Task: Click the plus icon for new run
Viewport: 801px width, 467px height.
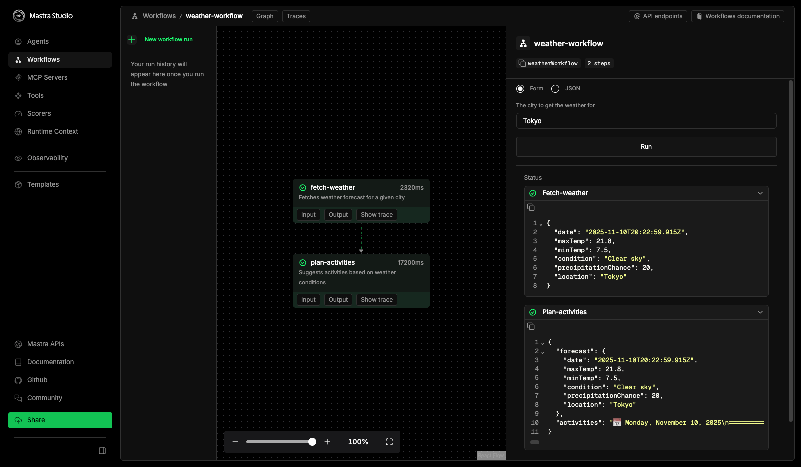Action: coord(132,40)
